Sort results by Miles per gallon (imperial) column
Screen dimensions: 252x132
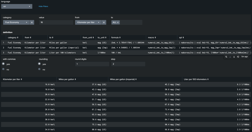[123, 79]
